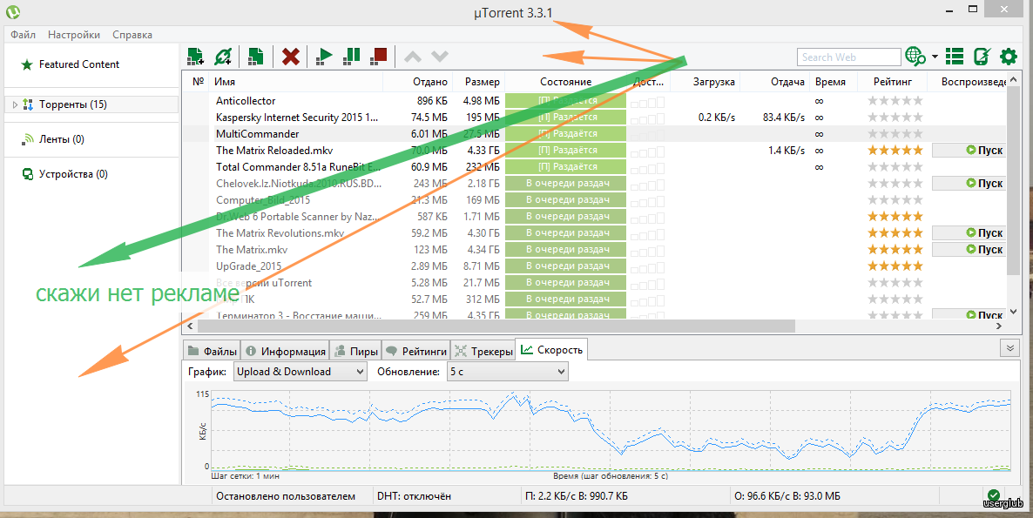Click Add Torrent from URL icon
Viewport: 1033px width, 518px height.
pos(223,57)
